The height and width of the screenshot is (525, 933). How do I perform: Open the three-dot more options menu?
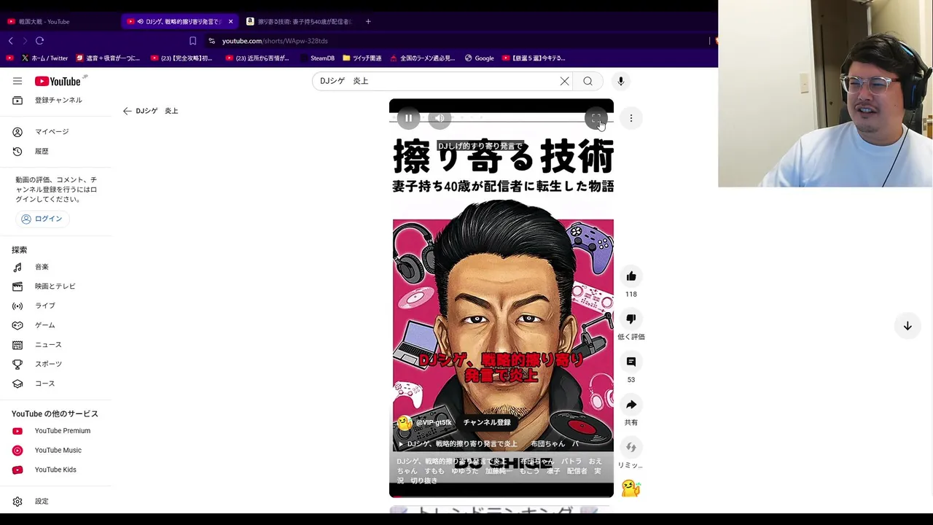[631, 118]
